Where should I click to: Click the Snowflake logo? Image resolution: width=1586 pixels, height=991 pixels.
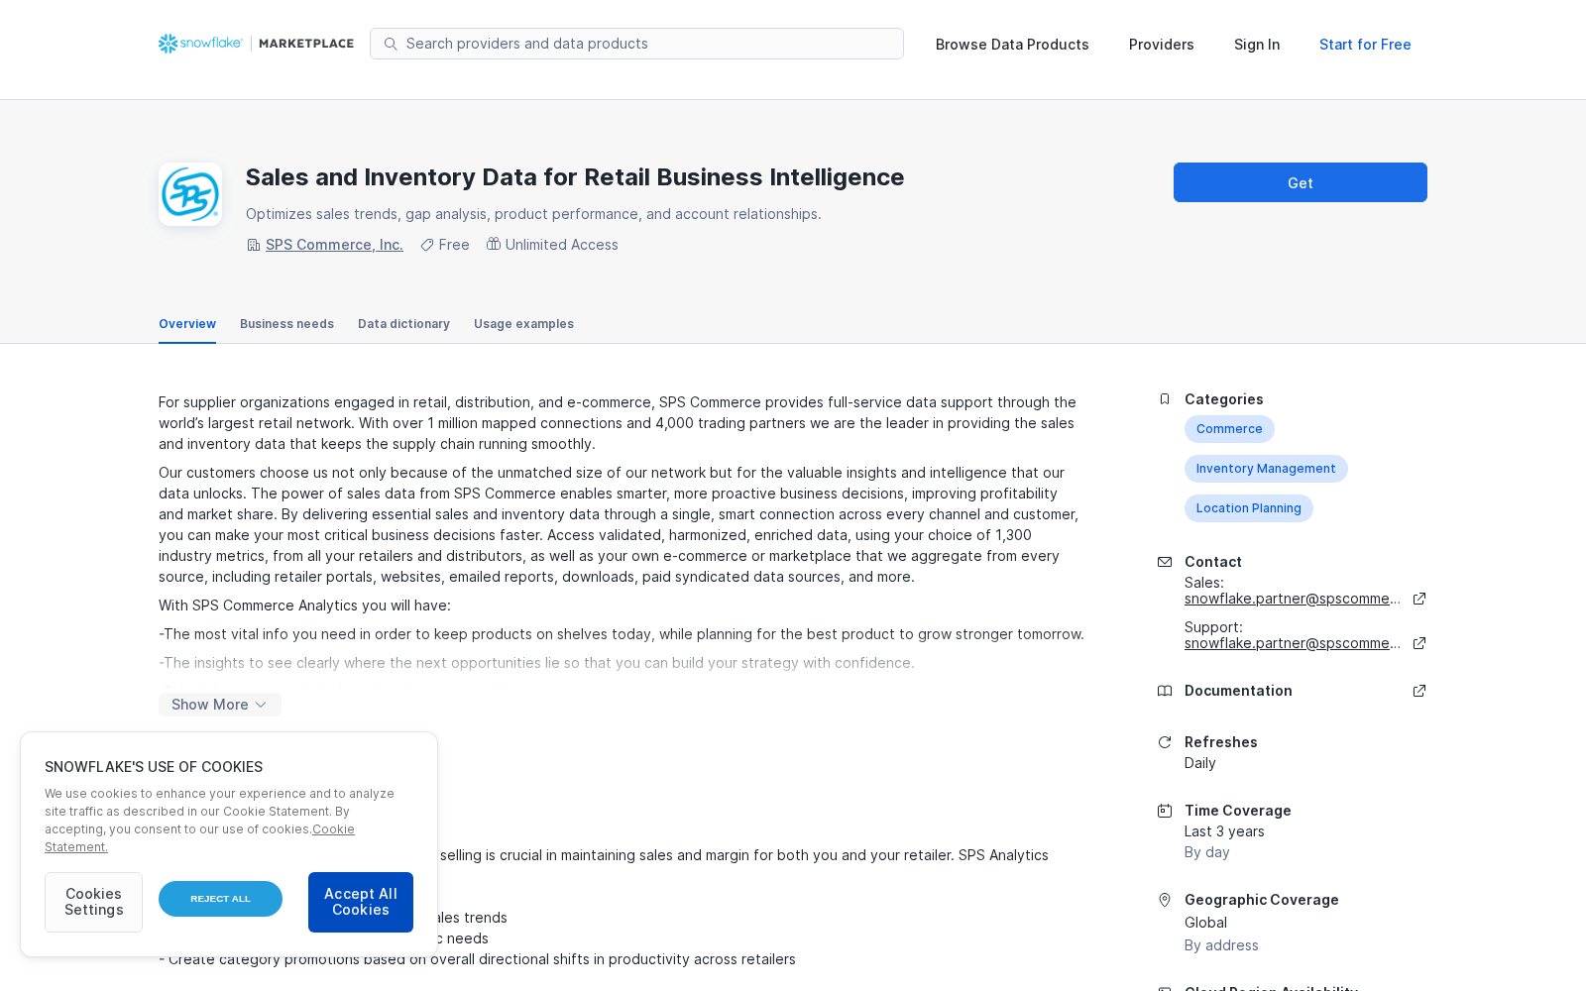coord(200,44)
